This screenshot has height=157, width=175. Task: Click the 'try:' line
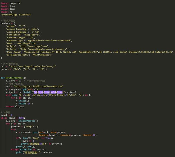click(x=13, y=130)
